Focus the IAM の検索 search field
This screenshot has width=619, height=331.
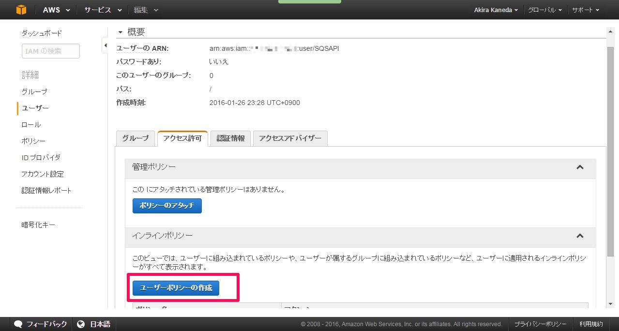(51, 51)
